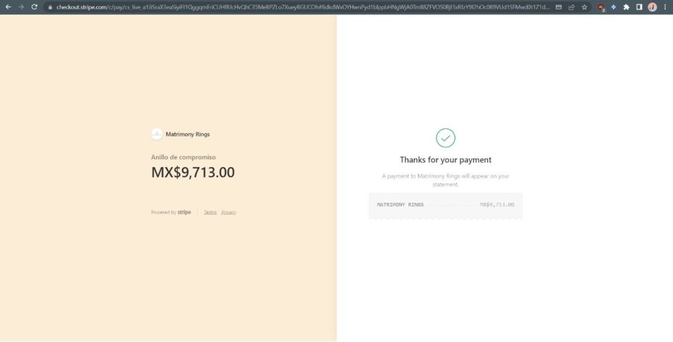Open Chrome three-dot menu
The height and width of the screenshot is (342, 673).
pyautogui.click(x=665, y=7)
